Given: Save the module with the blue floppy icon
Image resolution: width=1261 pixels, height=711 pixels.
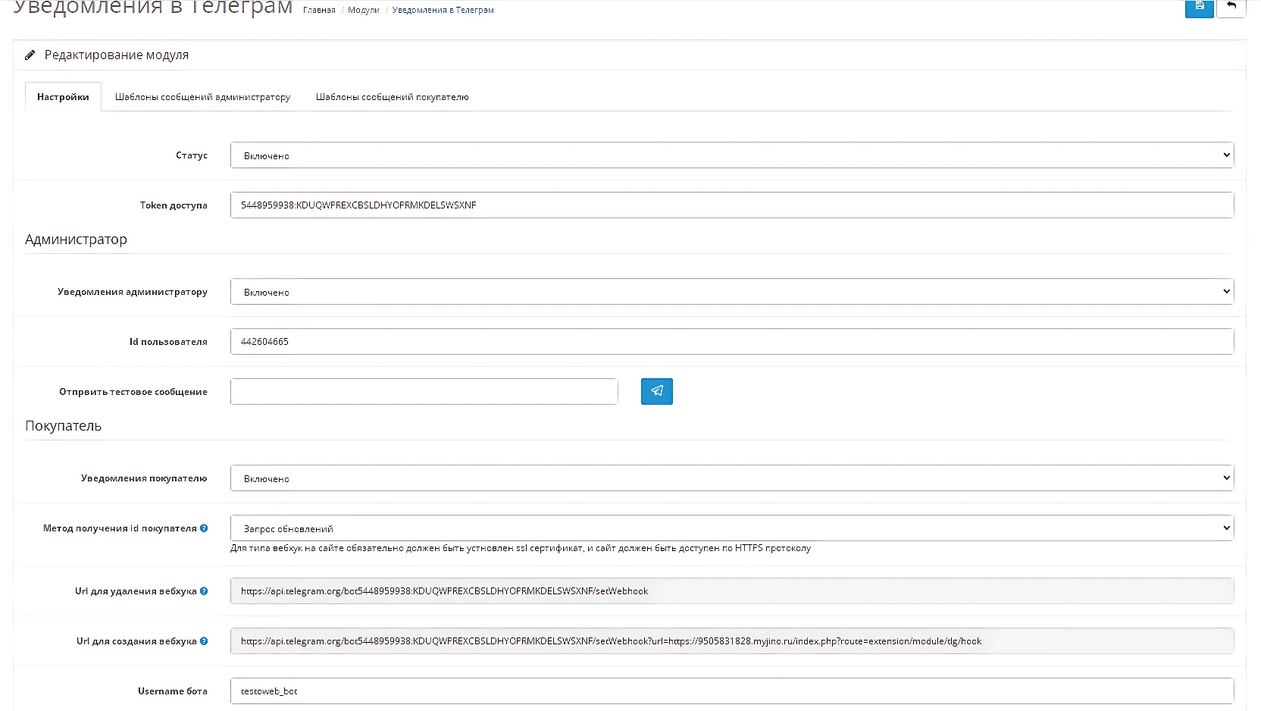Looking at the screenshot, I should coord(1200,7).
